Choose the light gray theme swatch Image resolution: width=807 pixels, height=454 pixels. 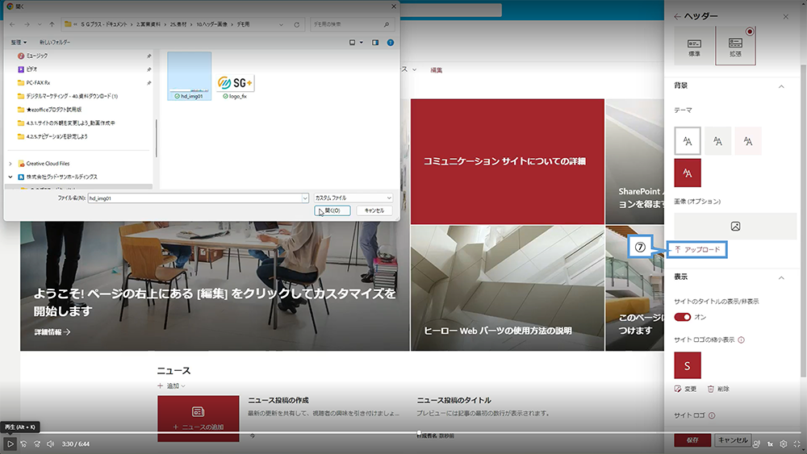718,141
